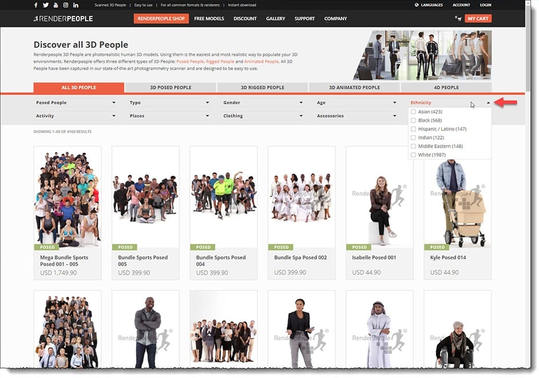Click the Renderpeople logo
539x378 pixels.
tap(63, 19)
